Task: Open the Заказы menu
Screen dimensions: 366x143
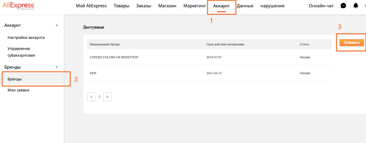Action: [144, 6]
